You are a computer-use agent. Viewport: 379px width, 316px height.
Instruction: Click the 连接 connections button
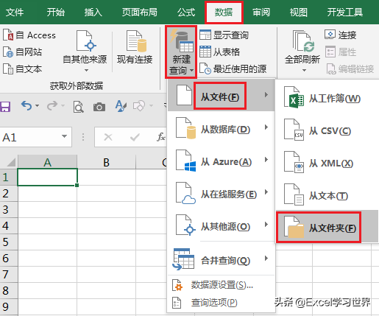[340, 35]
